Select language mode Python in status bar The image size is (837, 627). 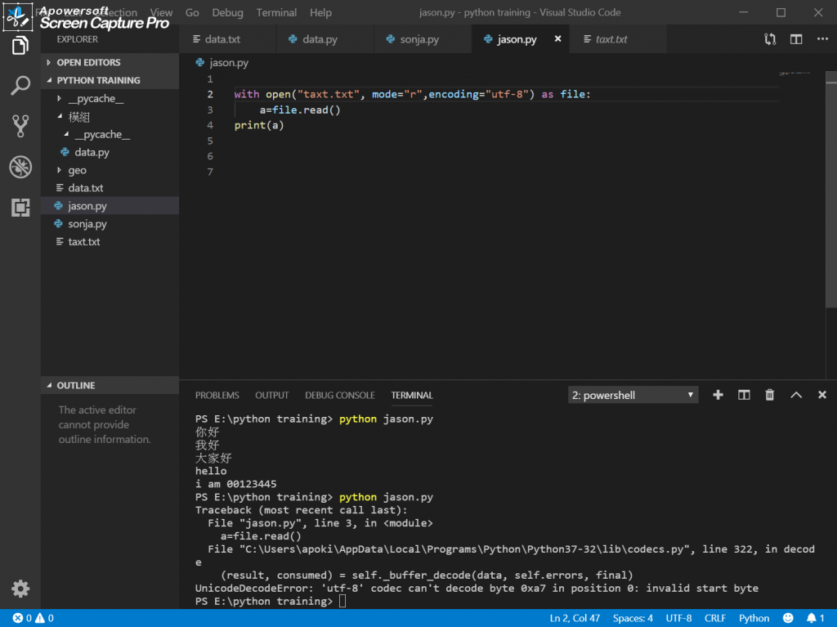click(754, 618)
